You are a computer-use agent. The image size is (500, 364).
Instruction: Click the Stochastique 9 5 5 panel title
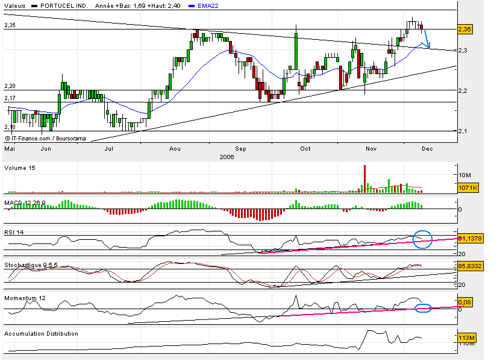(31, 265)
